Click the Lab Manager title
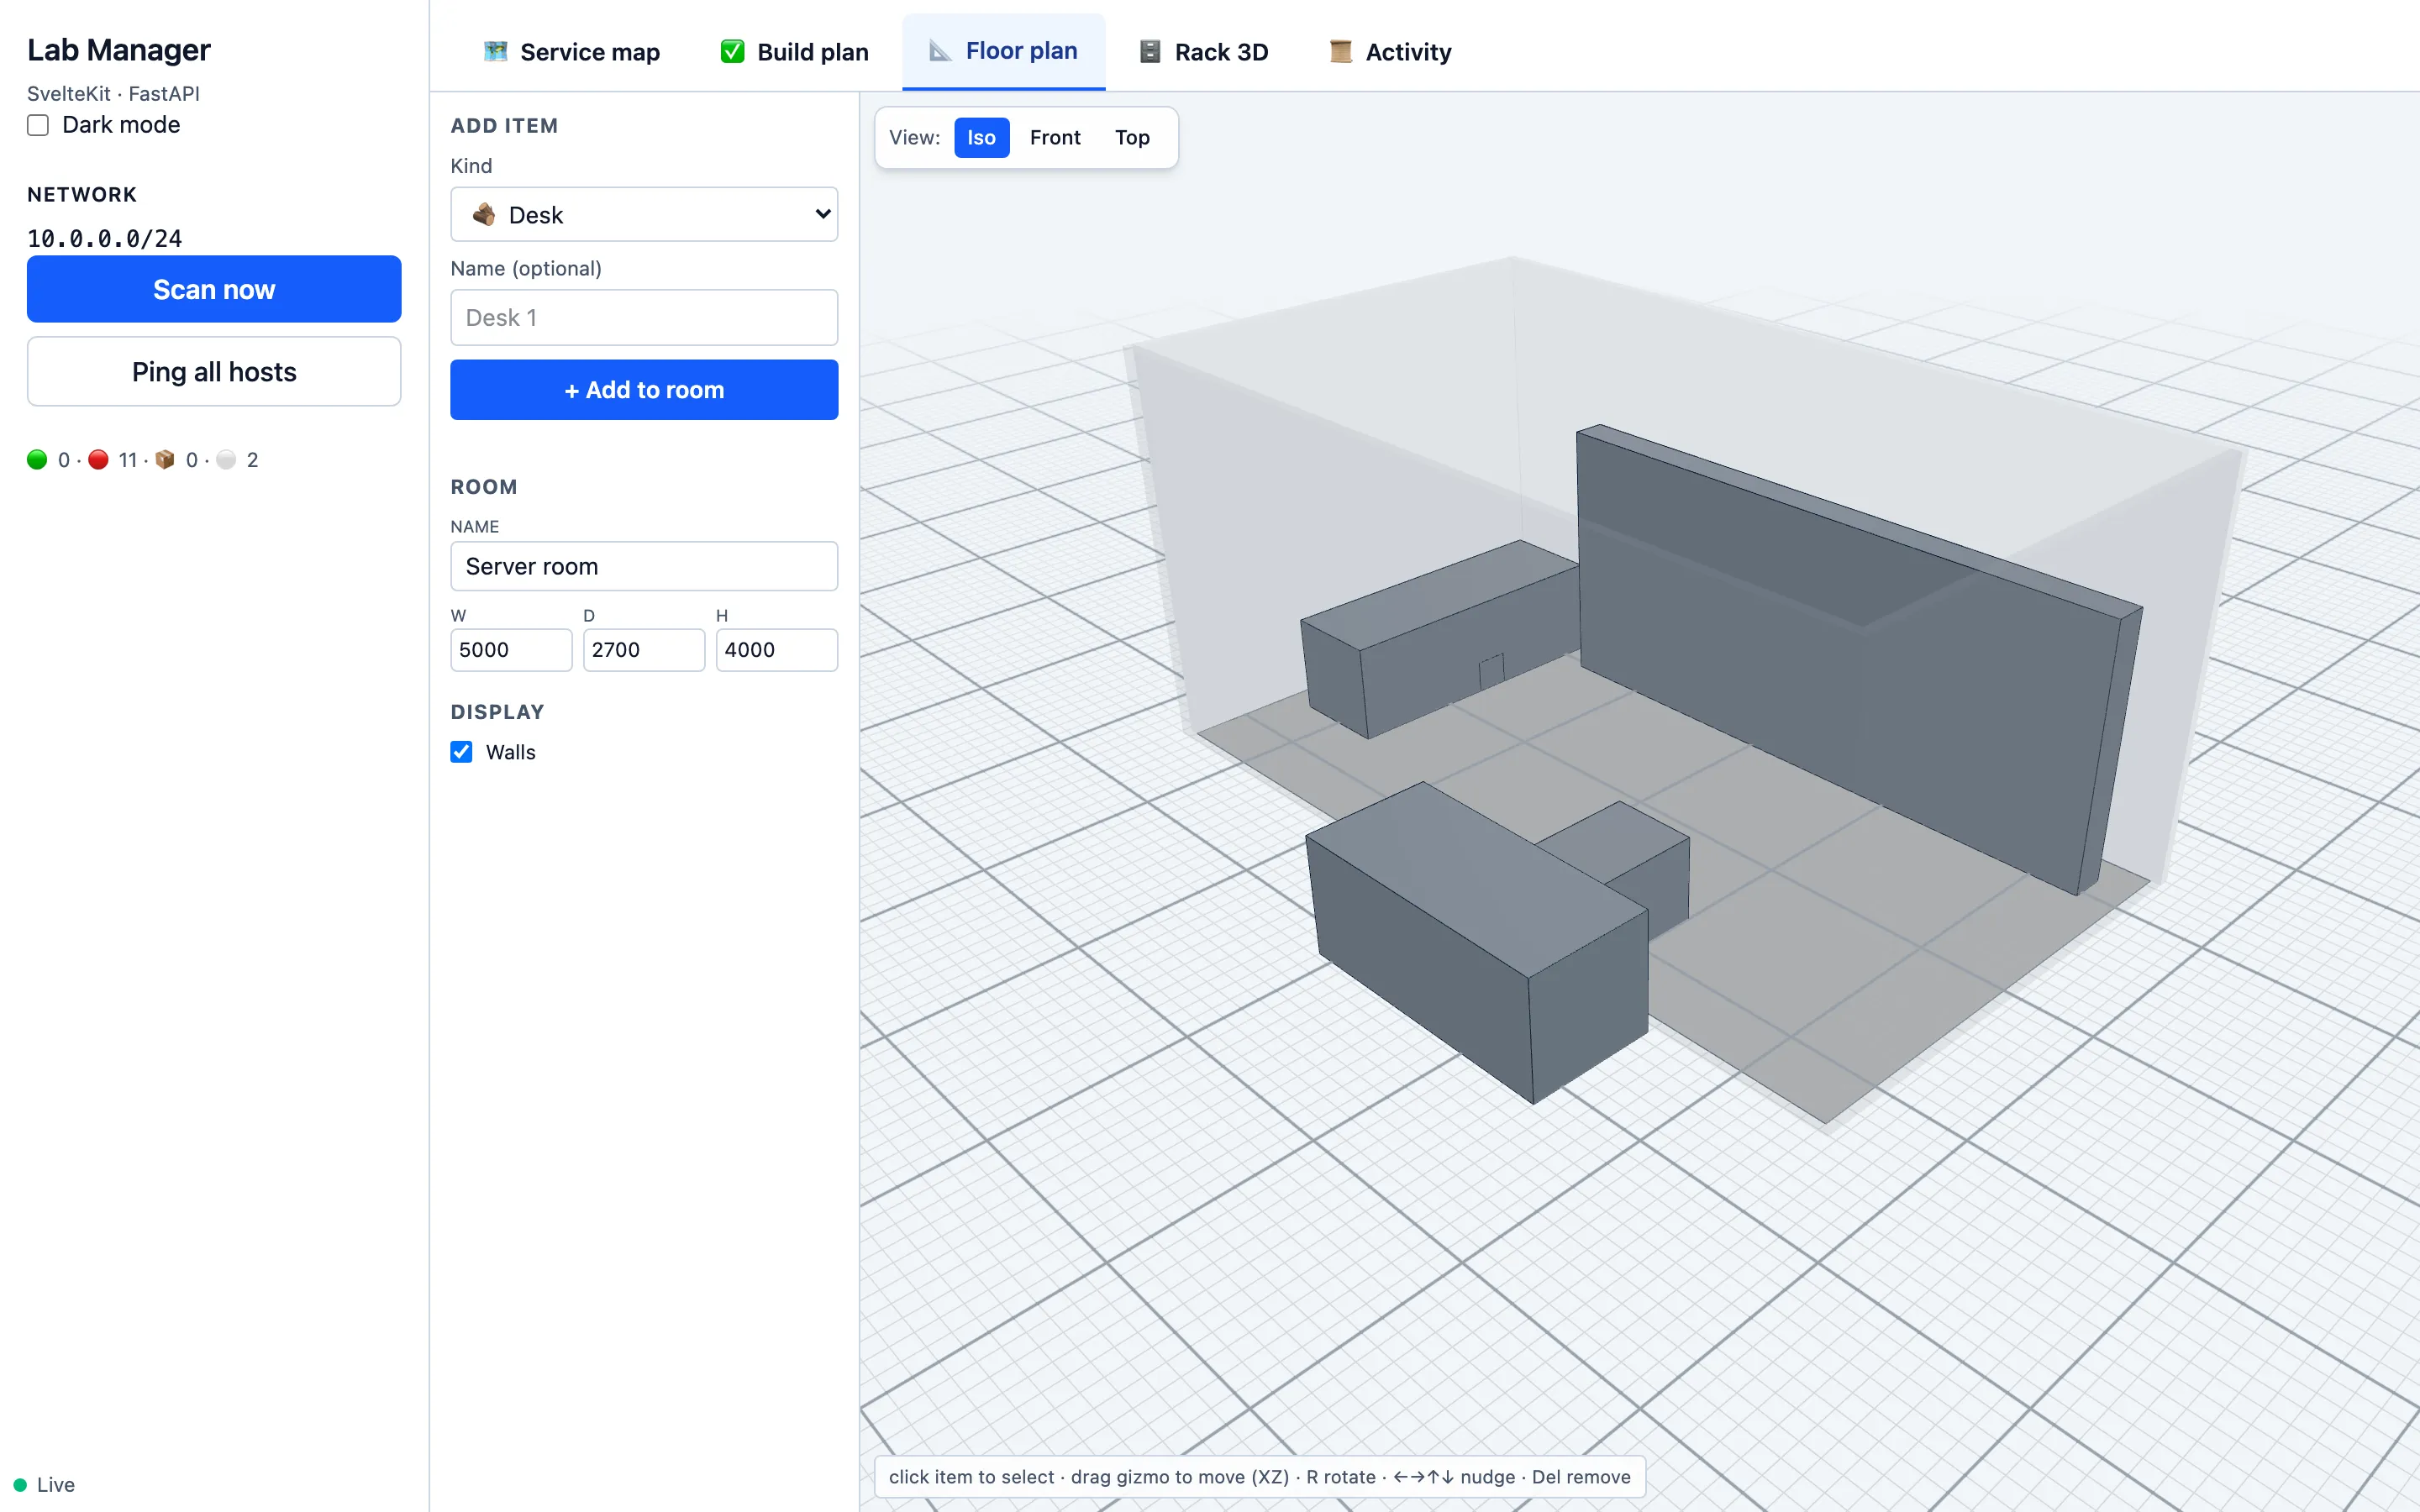The image size is (2420, 1512). coord(119,50)
